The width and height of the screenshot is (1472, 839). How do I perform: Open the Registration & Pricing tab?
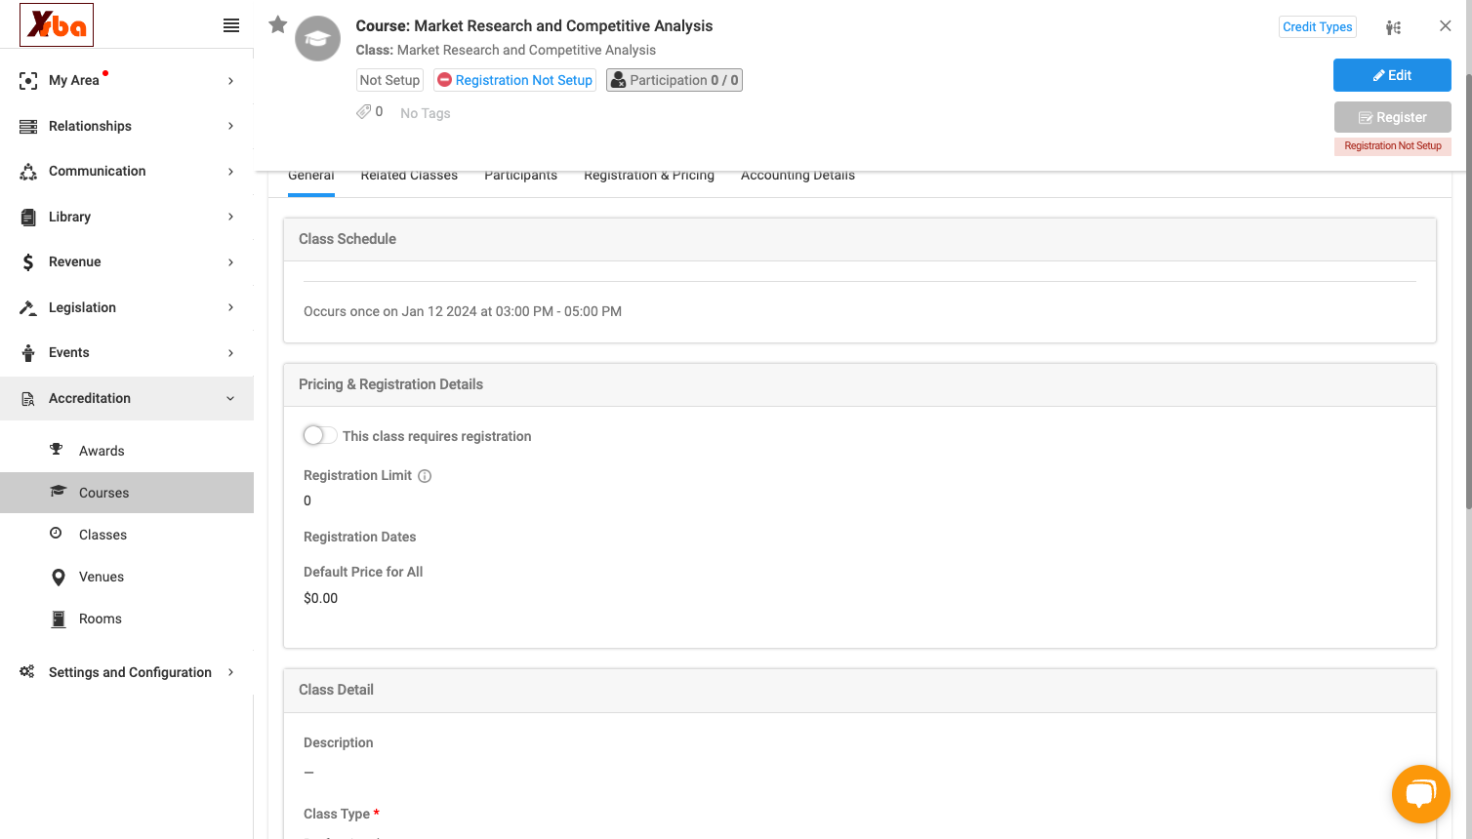click(x=649, y=176)
